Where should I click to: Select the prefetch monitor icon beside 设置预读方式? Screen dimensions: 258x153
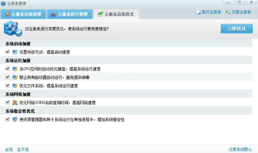pos(15,52)
